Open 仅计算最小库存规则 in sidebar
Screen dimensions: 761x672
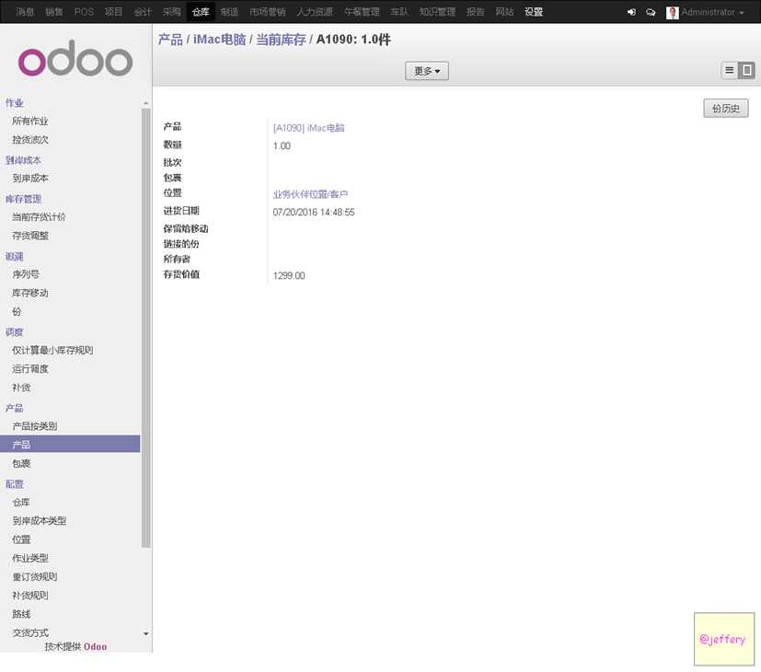52,350
